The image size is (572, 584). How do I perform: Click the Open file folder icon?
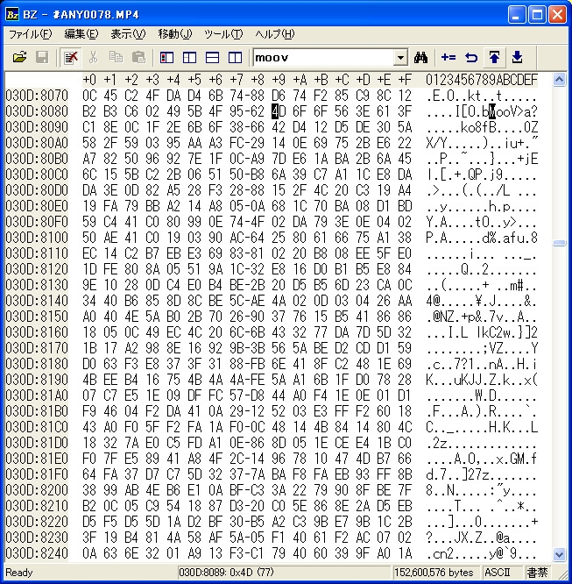tap(19, 57)
